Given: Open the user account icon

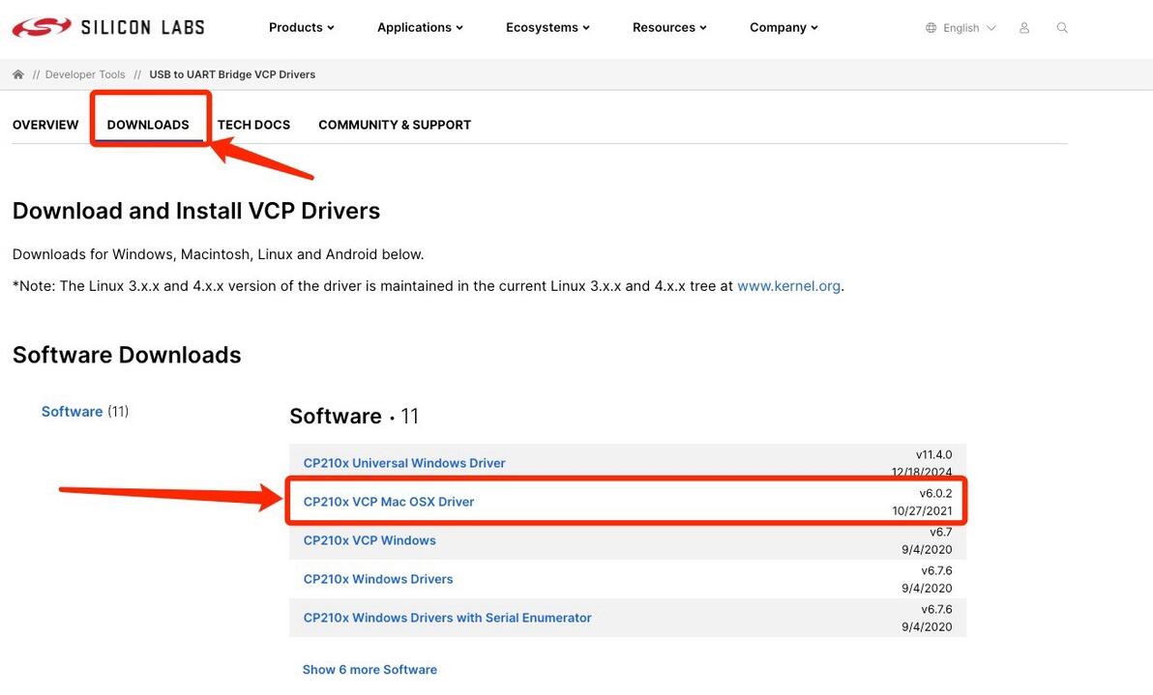Looking at the screenshot, I should click(1024, 28).
